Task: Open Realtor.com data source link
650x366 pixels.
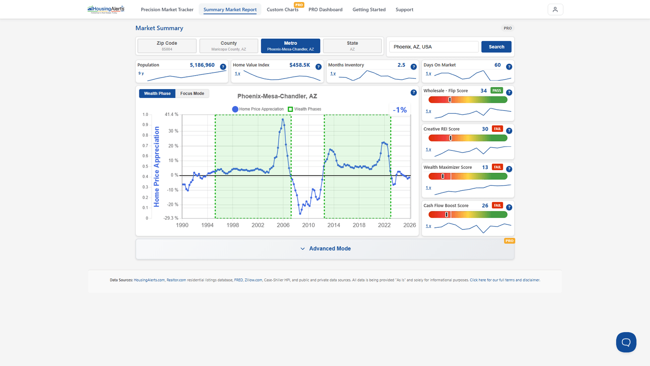Action: pos(176,280)
